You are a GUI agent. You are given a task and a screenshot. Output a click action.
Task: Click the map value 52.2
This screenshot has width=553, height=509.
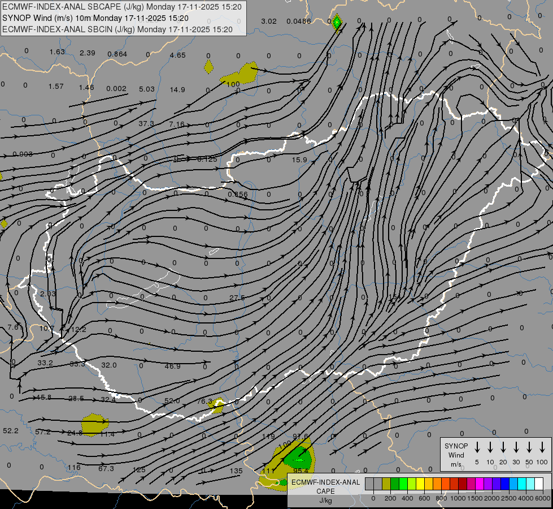pos(11,431)
